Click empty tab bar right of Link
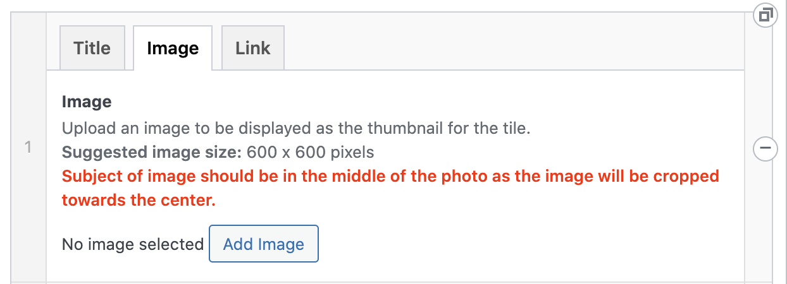The image size is (787, 284). (x=506, y=48)
